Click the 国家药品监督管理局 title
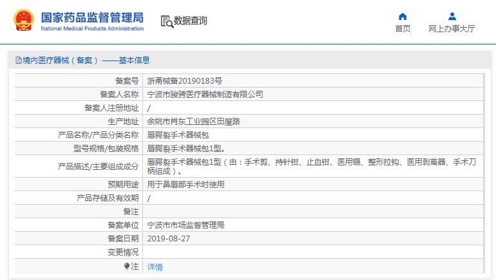This screenshot has height=280, width=496. pyautogui.click(x=92, y=17)
